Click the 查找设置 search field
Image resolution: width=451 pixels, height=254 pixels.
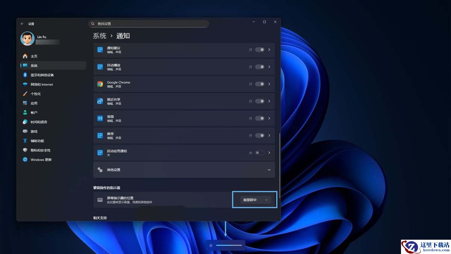tap(150, 24)
